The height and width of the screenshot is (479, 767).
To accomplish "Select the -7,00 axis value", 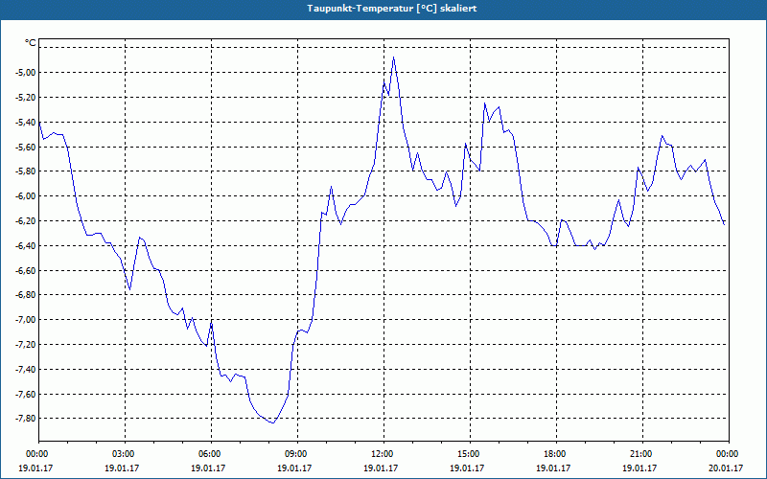I will click(26, 320).
